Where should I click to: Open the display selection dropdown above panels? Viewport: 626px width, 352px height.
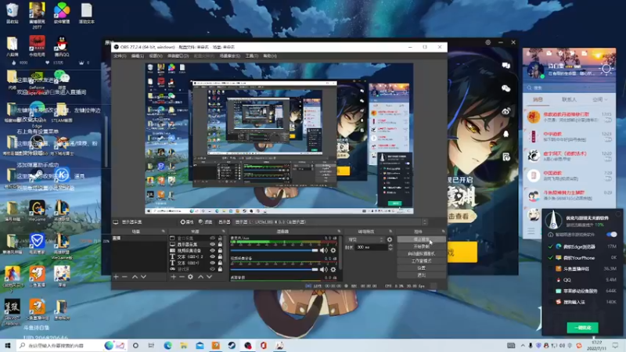329,222
